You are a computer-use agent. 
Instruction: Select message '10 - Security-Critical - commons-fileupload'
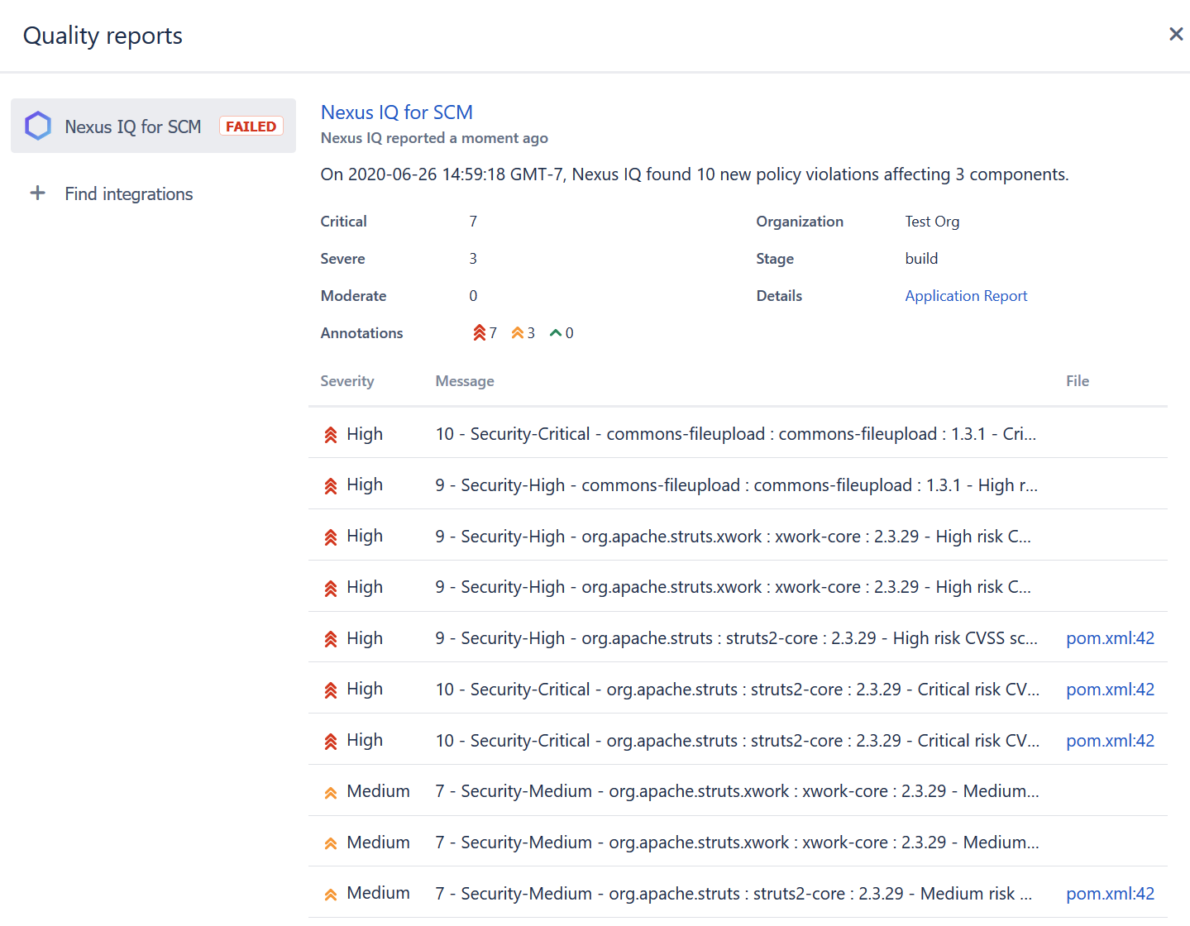[736, 434]
